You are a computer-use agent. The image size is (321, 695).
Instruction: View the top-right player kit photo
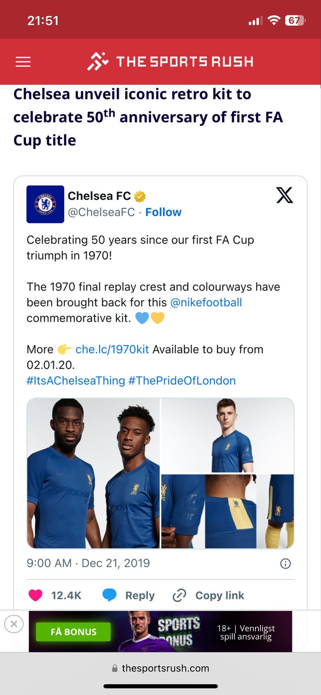[228, 435]
